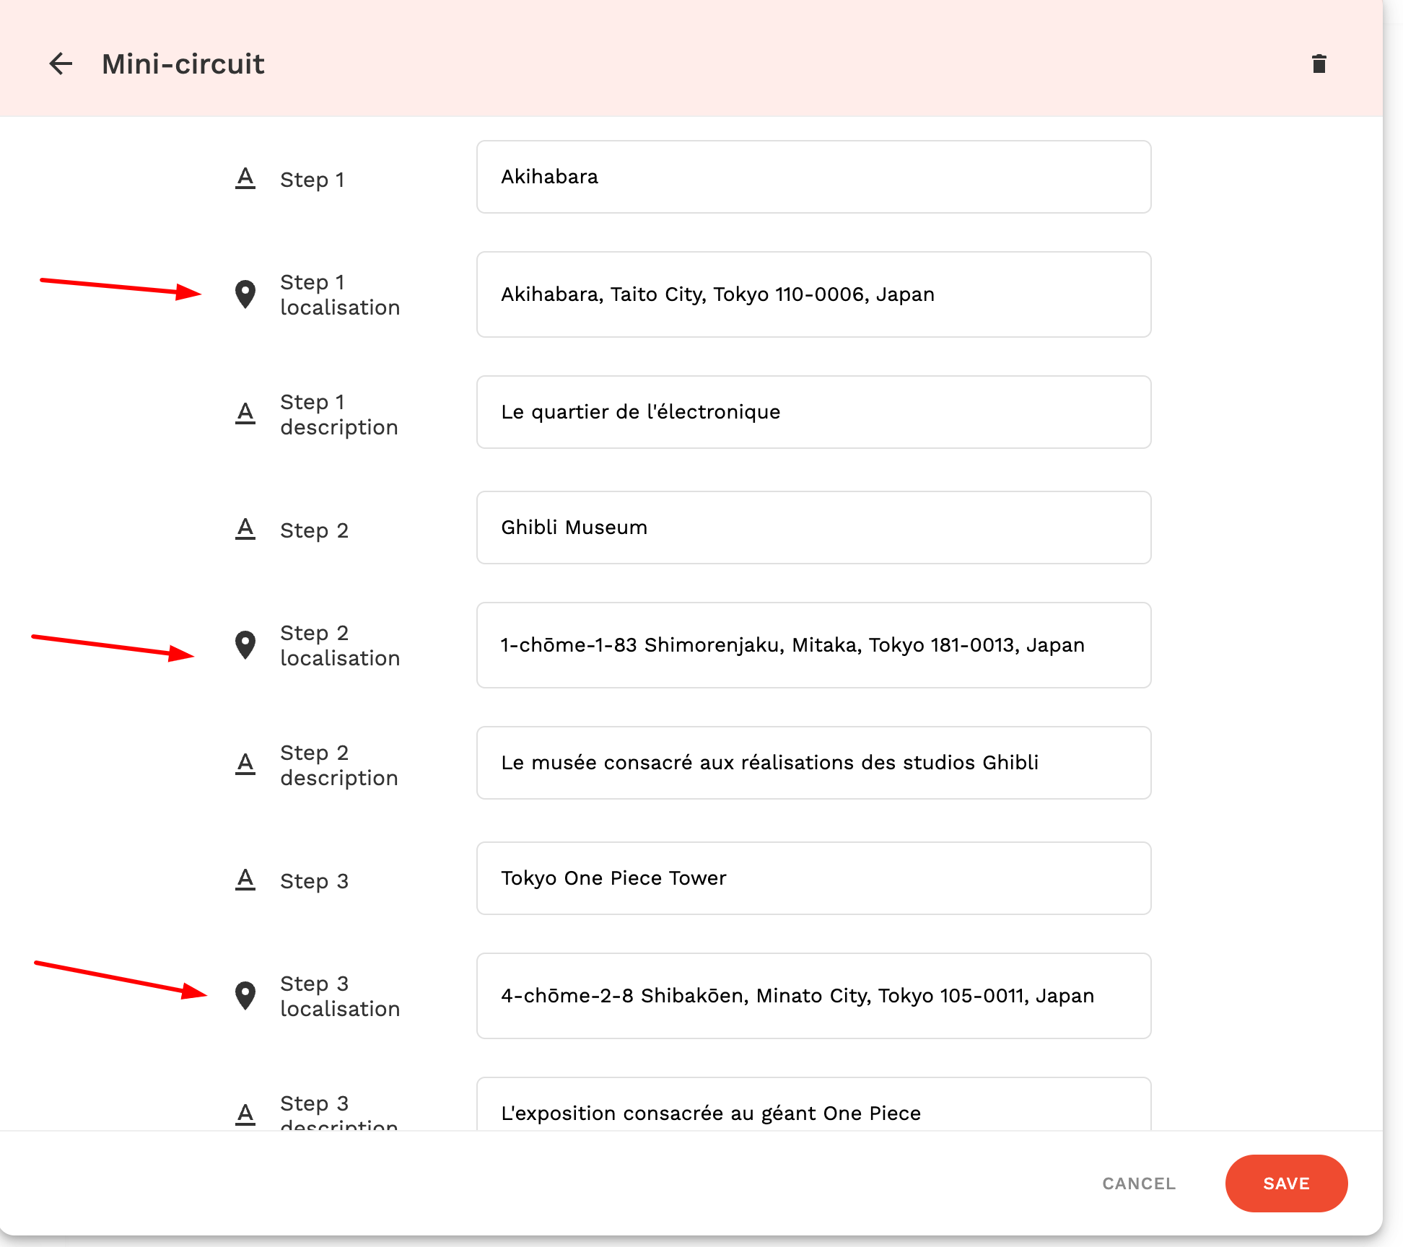
Task: Click the back arrow next to Mini-circuit
Action: coord(61,64)
